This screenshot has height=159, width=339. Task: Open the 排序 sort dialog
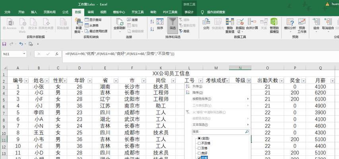[160, 24]
